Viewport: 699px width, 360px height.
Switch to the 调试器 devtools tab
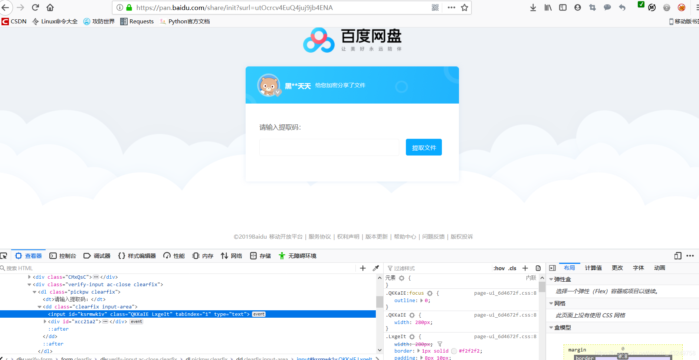pos(97,256)
